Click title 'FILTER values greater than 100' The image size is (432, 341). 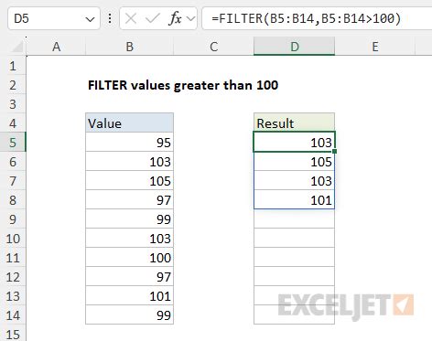tap(183, 85)
